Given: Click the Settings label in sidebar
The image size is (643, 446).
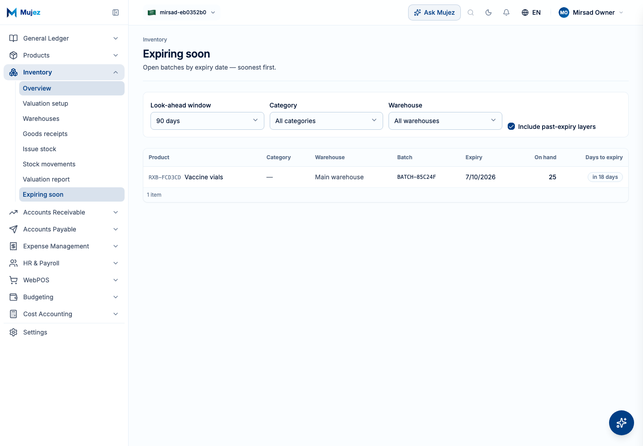Looking at the screenshot, I should click(35, 332).
